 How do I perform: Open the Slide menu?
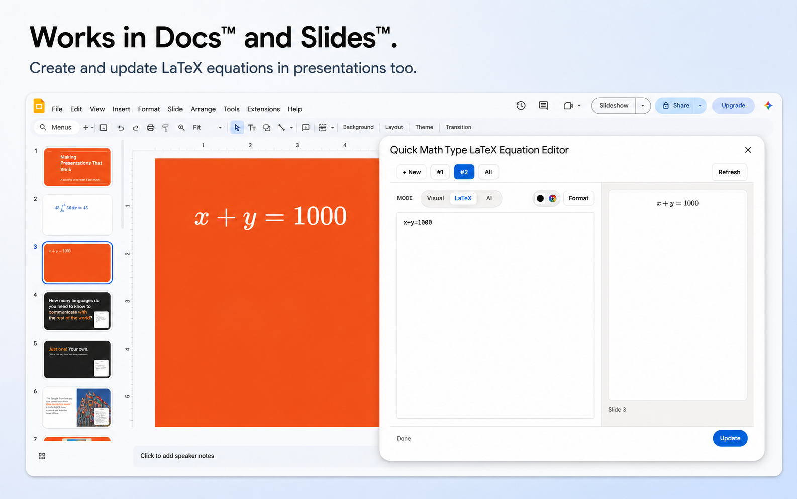[x=175, y=109]
